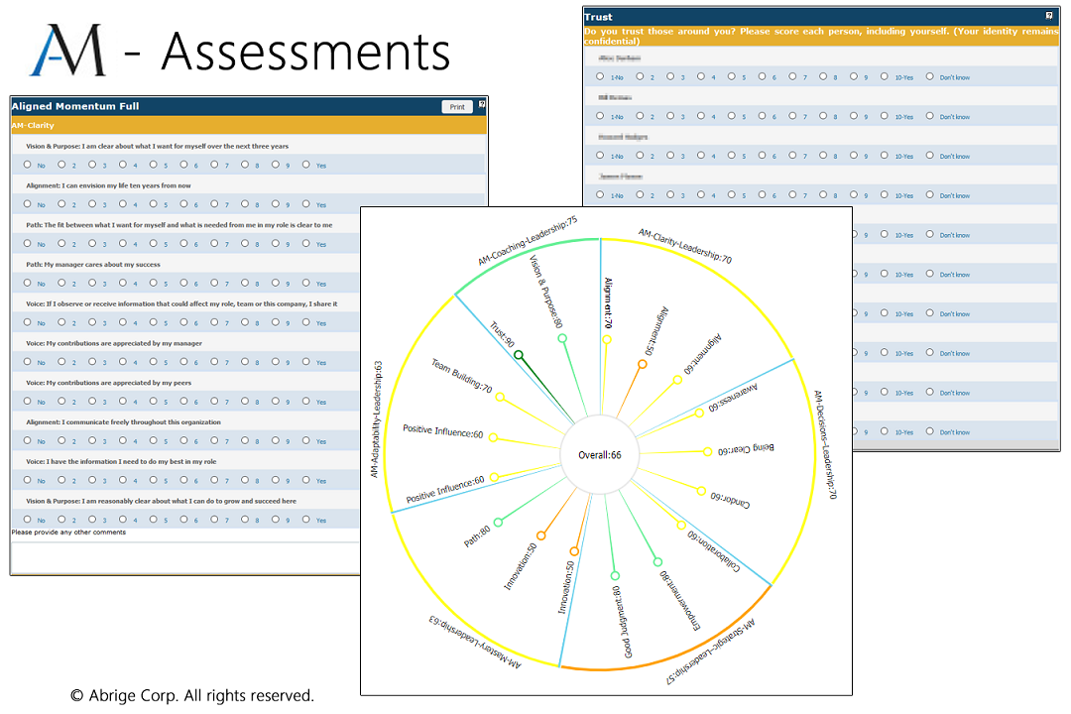
Task: Select "Yes" for clarity on growing and succeeding here
Action: tap(306, 520)
